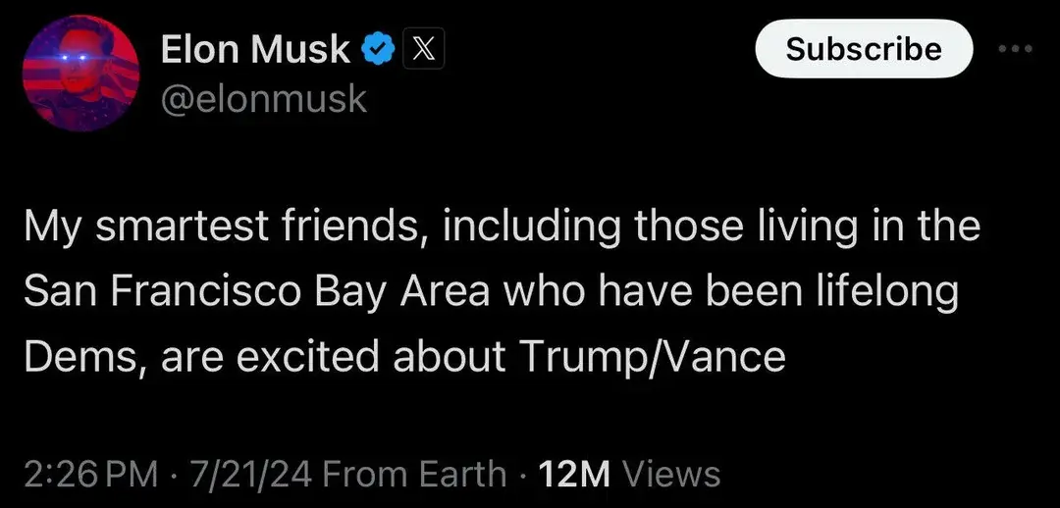The height and width of the screenshot is (508, 1060).
Task: Subscribe to Elon Musk's account
Action: click(x=864, y=49)
